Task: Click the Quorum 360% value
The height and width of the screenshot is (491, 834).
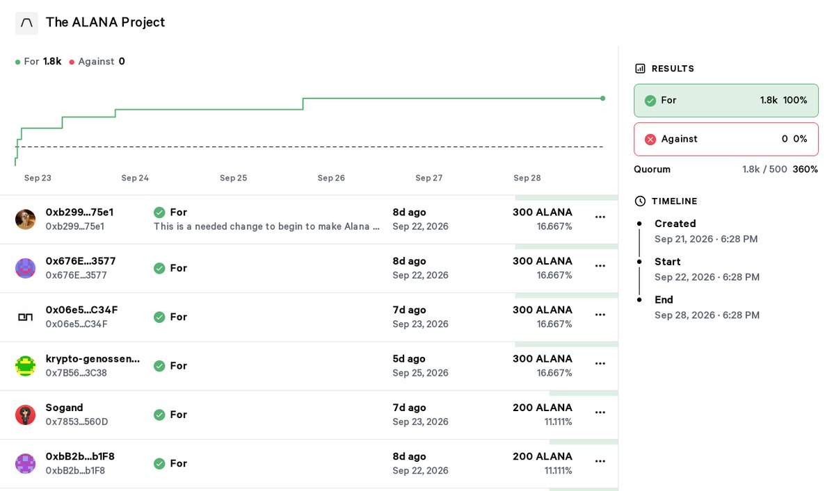Action: (x=805, y=169)
